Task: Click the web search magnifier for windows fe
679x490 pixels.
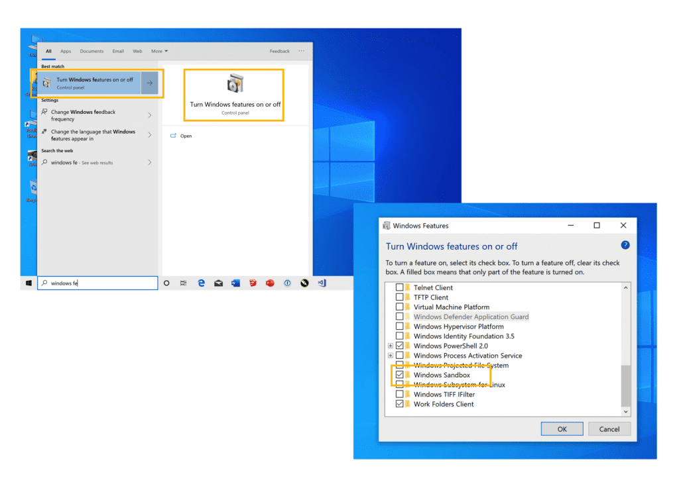Action: 44,162
